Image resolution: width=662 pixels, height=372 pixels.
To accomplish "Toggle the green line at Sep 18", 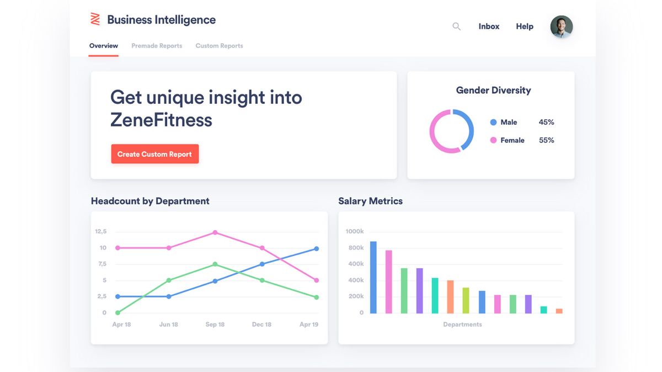I will pos(215,264).
